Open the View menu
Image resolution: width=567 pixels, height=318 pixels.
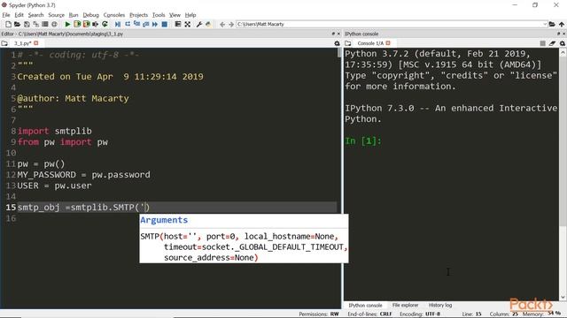tap(175, 15)
